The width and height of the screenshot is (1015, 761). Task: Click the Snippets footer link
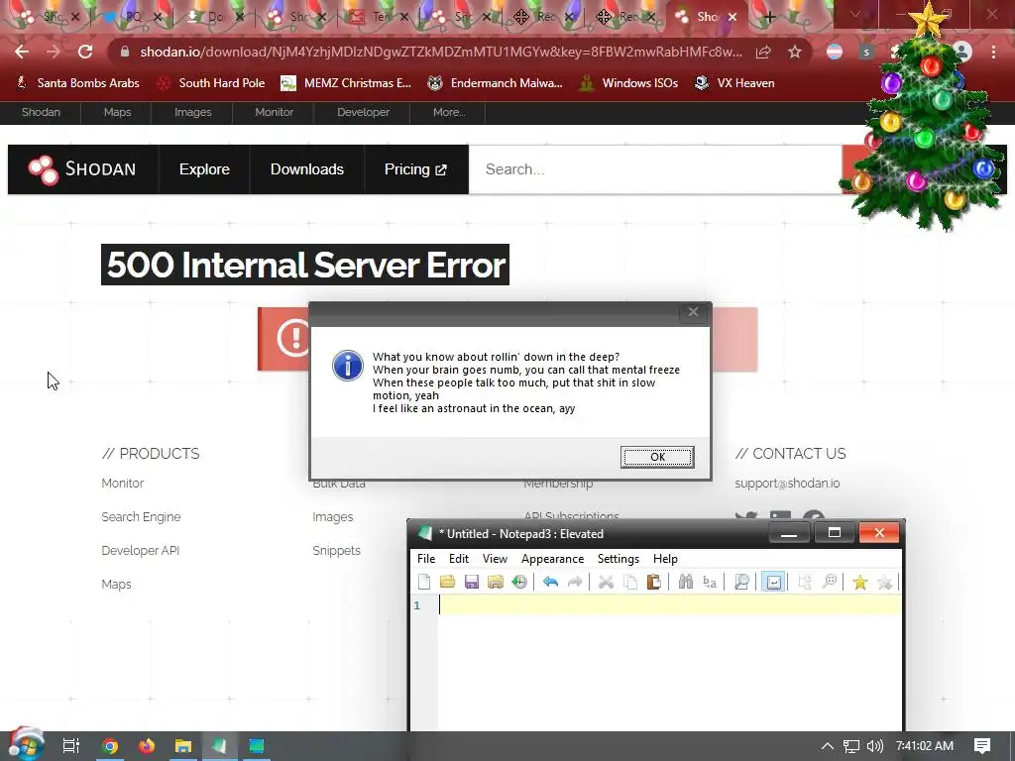337,551
